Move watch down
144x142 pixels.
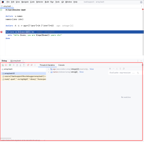(x=120, y=69)
